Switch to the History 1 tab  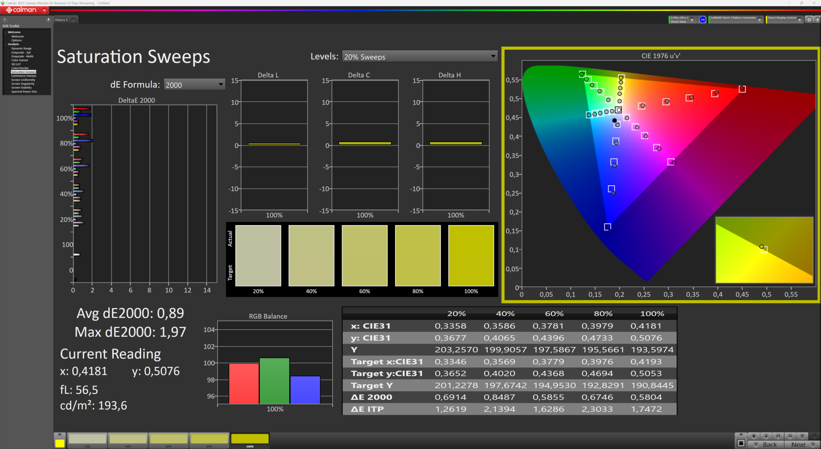point(61,20)
